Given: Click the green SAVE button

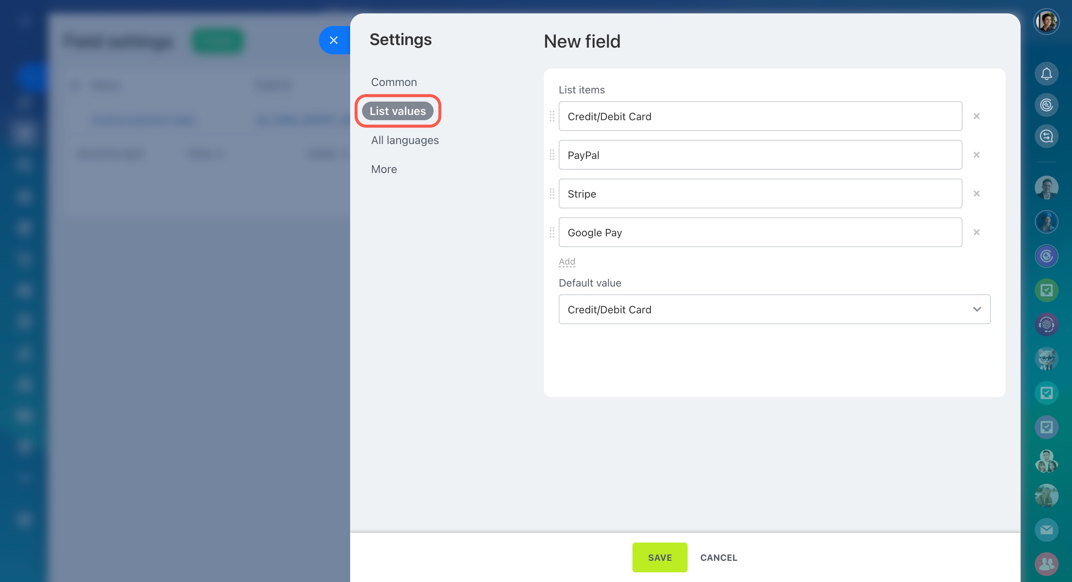Looking at the screenshot, I should click(660, 557).
